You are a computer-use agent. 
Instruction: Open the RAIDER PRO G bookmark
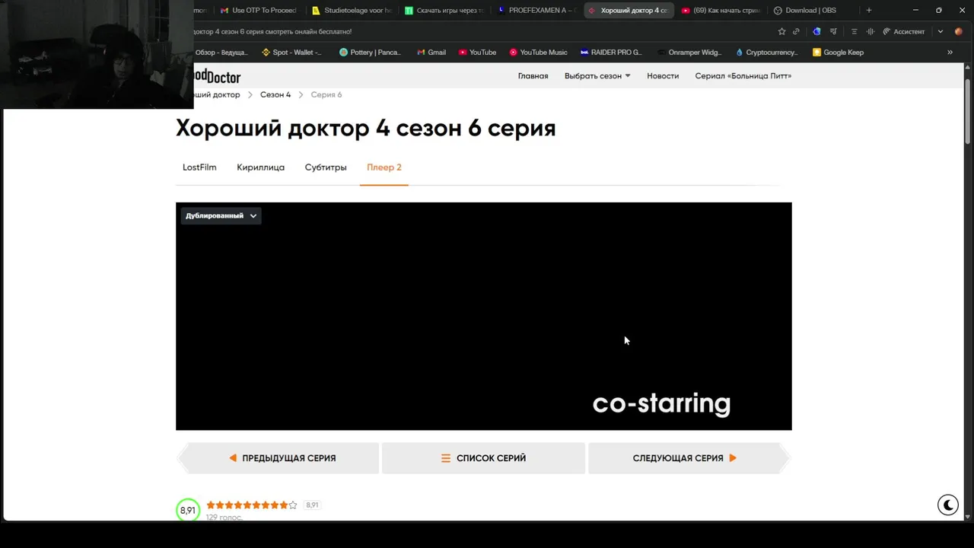pyautogui.click(x=611, y=53)
